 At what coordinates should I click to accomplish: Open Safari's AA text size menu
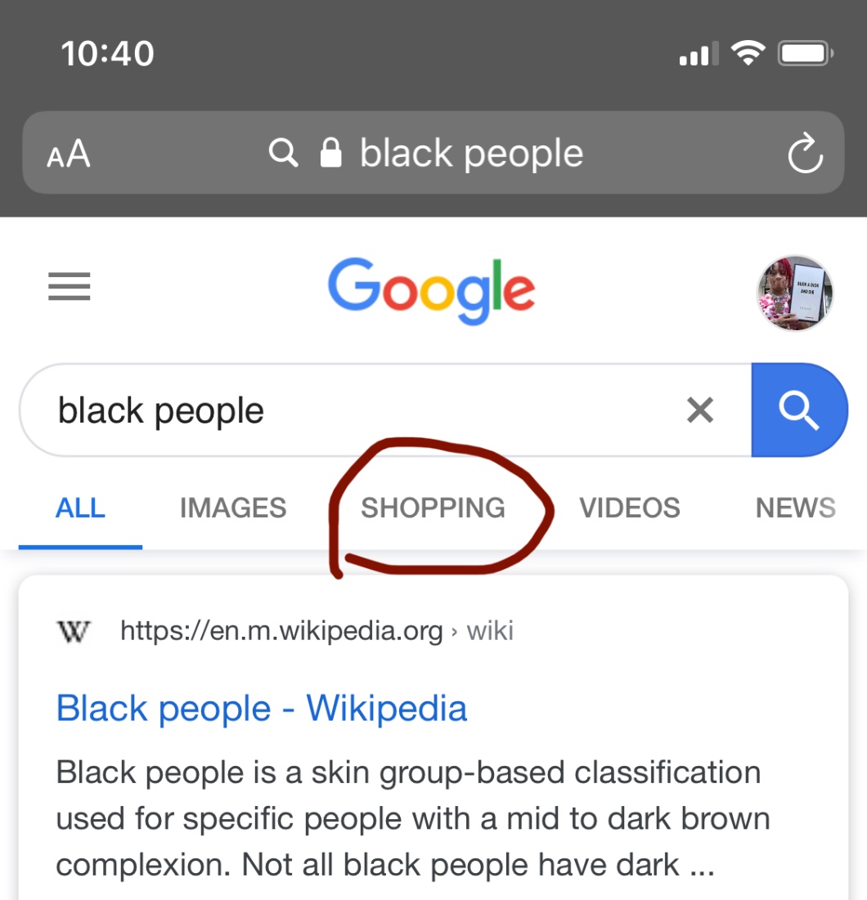pyautogui.click(x=69, y=154)
